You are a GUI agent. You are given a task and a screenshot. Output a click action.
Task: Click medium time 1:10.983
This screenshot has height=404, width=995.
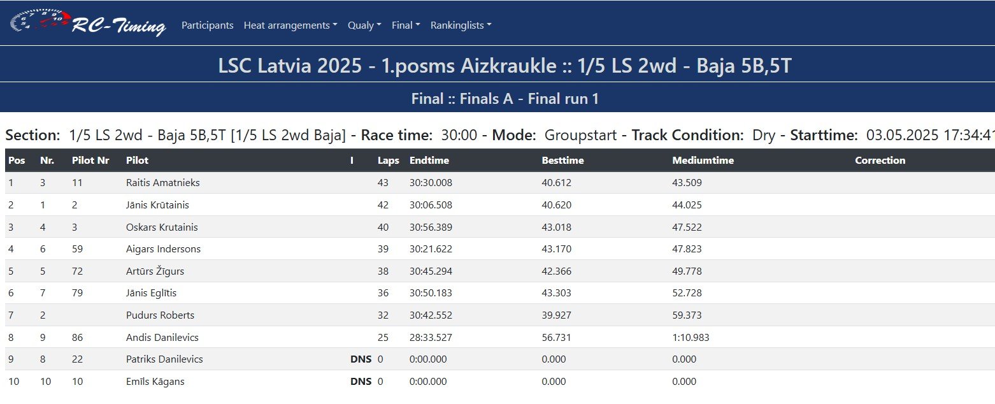pyautogui.click(x=691, y=338)
